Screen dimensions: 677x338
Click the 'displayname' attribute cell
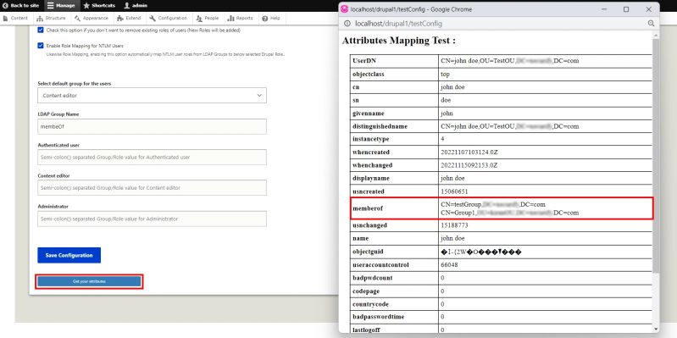pyautogui.click(x=394, y=178)
